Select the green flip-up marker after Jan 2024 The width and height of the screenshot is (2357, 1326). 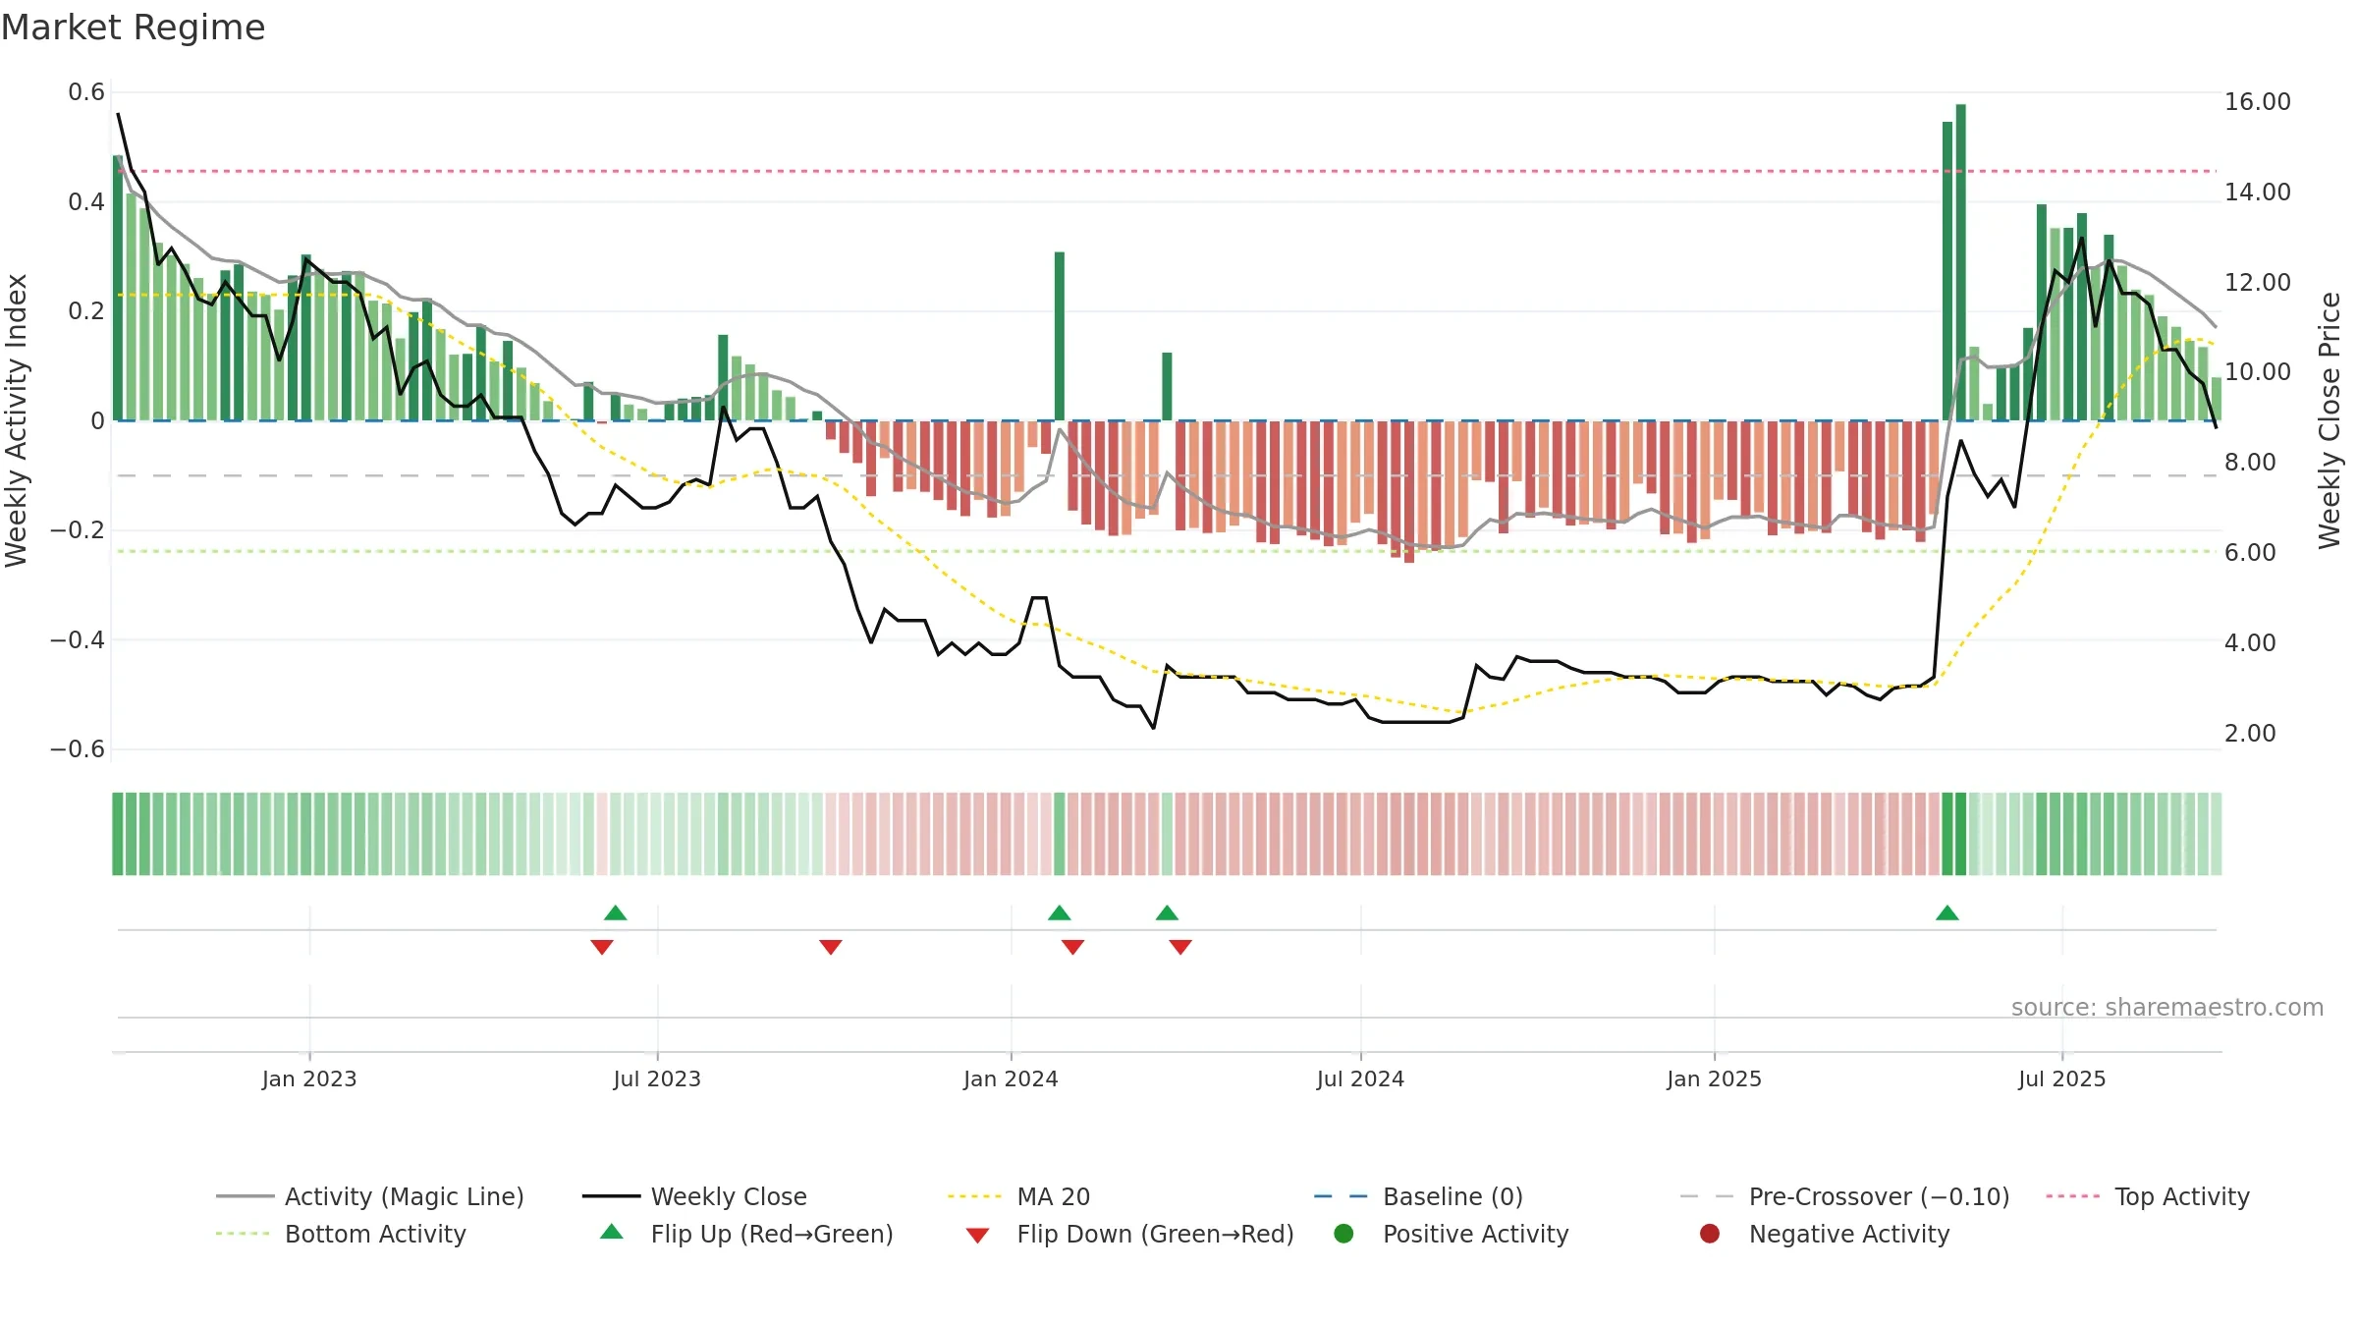click(x=1060, y=913)
